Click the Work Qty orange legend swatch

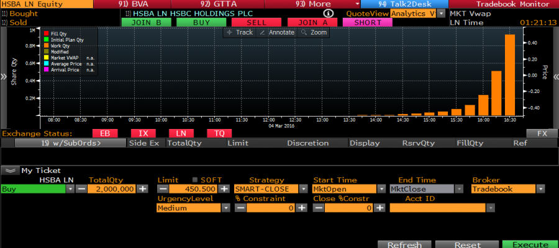pyautogui.click(x=45, y=46)
